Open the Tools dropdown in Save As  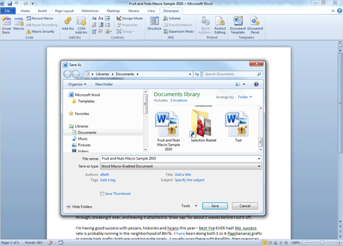click(x=189, y=206)
